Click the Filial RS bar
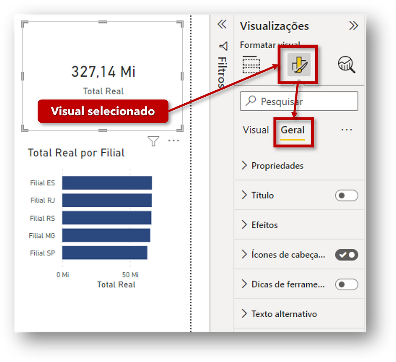396x362 pixels. (107, 218)
